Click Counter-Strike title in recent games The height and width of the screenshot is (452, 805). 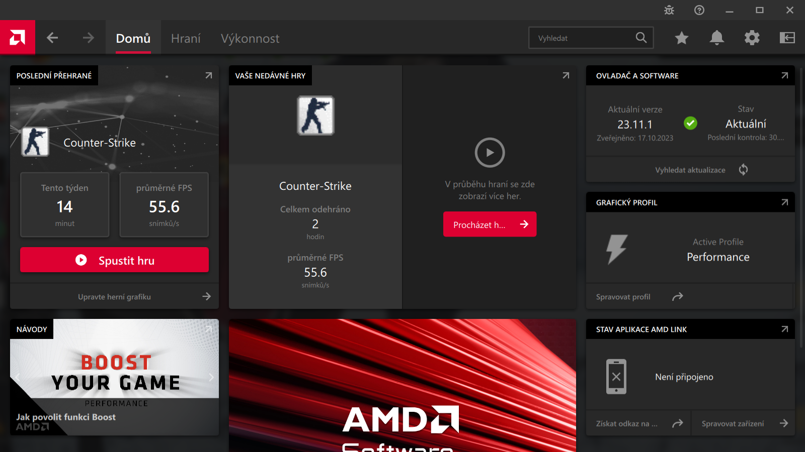[x=315, y=186]
